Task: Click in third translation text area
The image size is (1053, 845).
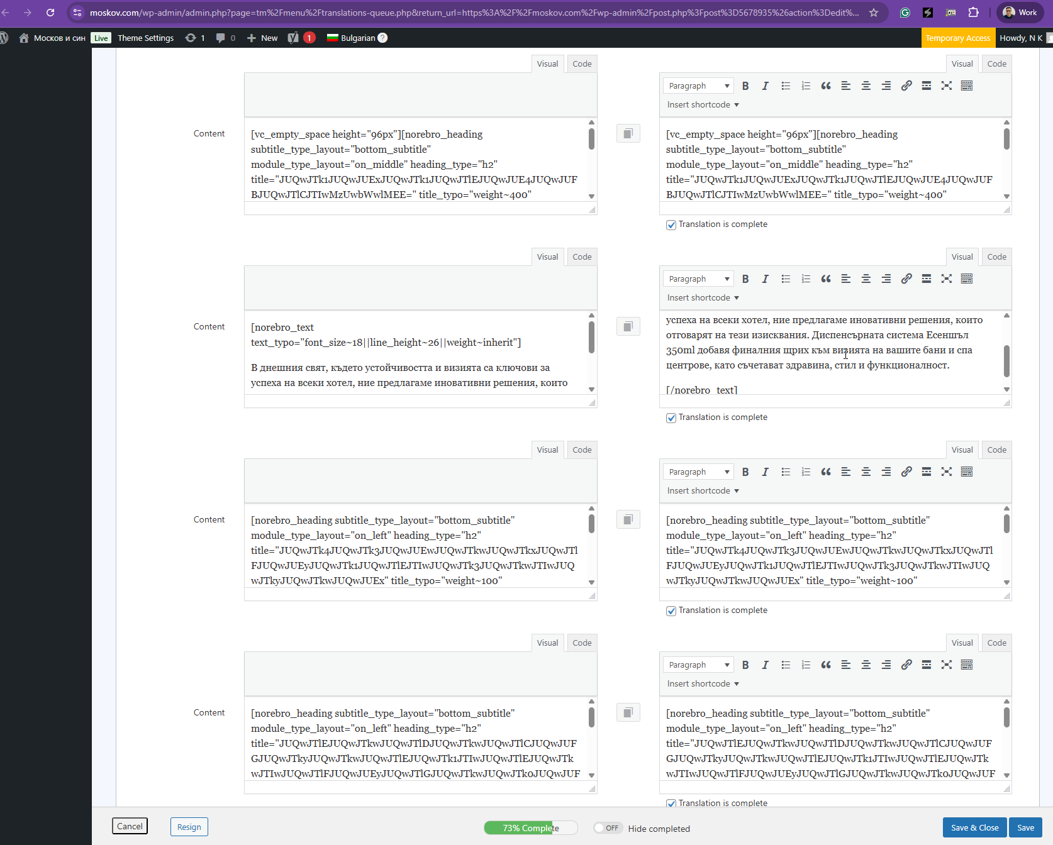Action: (x=830, y=546)
